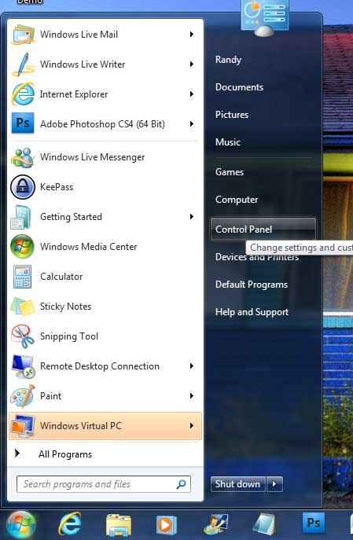
Task: Launch Windows Media Player from taskbar
Action: coord(166,525)
